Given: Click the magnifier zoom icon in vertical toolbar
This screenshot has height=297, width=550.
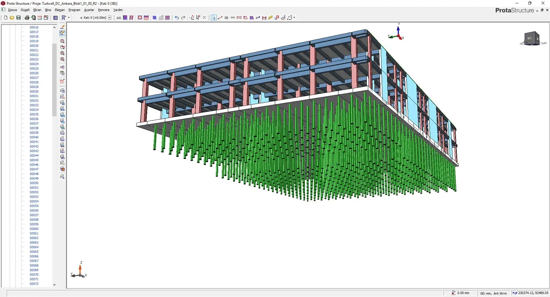Looking at the screenshot, I should [62, 41].
